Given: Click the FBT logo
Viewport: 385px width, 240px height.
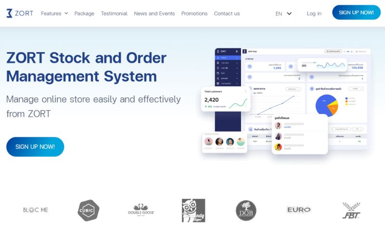Looking at the screenshot, I should click(351, 210).
